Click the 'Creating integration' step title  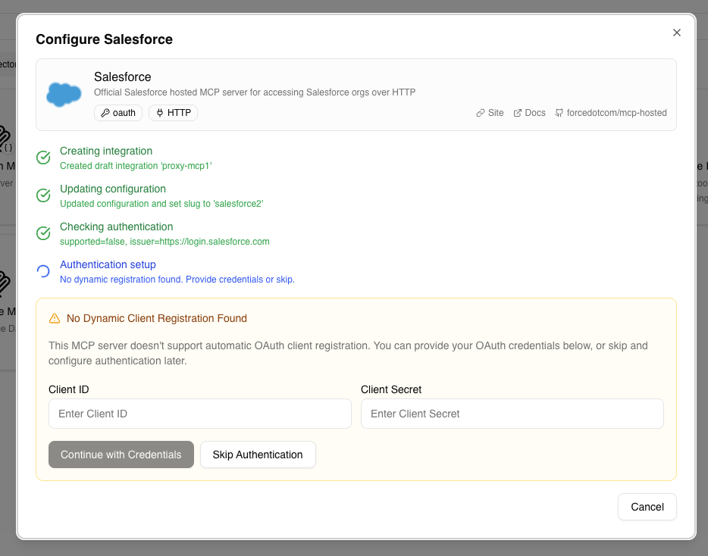click(x=106, y=151)
